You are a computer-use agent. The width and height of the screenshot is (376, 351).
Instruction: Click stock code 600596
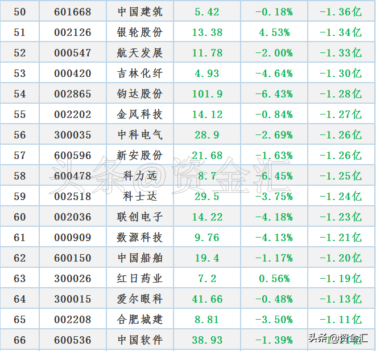73,156
